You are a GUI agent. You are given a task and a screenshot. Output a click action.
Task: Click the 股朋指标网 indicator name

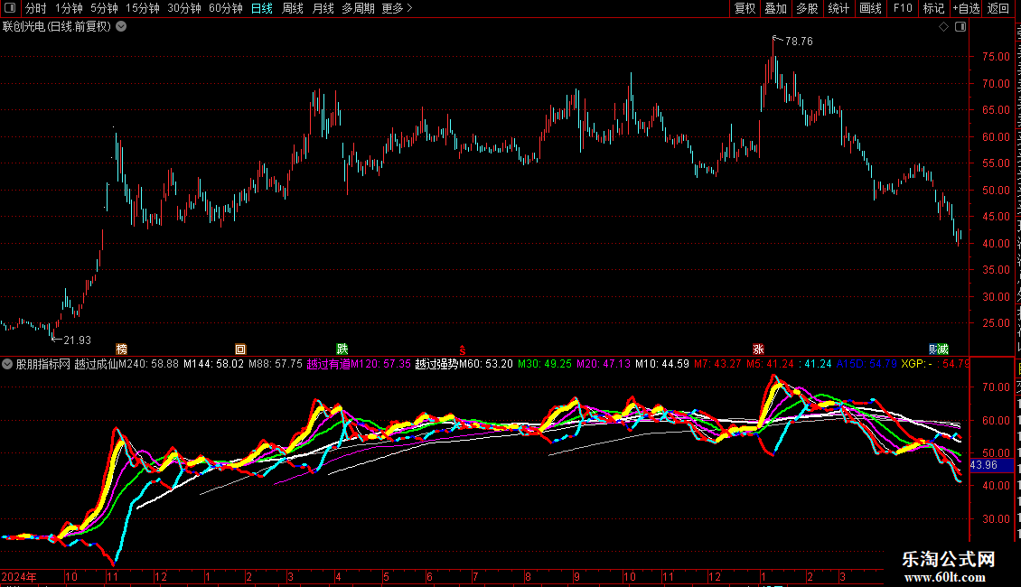[x=43, y=364]
